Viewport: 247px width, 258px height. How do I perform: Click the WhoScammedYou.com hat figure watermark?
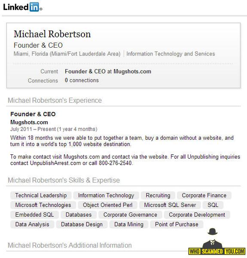point(217,241)
